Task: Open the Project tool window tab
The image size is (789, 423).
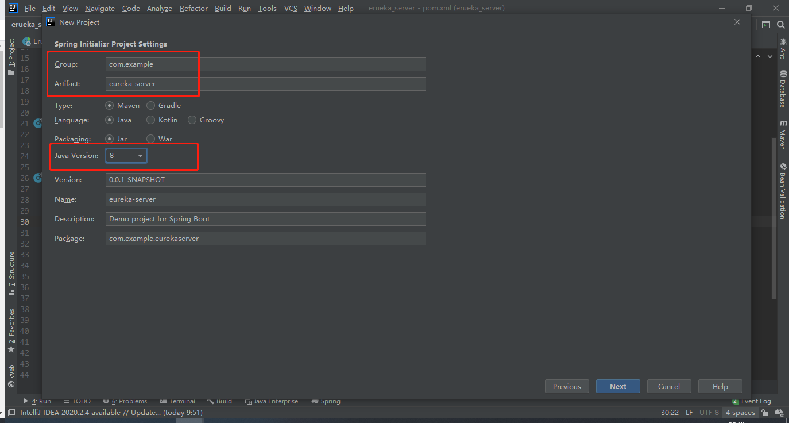Action: pyautogui.click(x=11, y=57)
